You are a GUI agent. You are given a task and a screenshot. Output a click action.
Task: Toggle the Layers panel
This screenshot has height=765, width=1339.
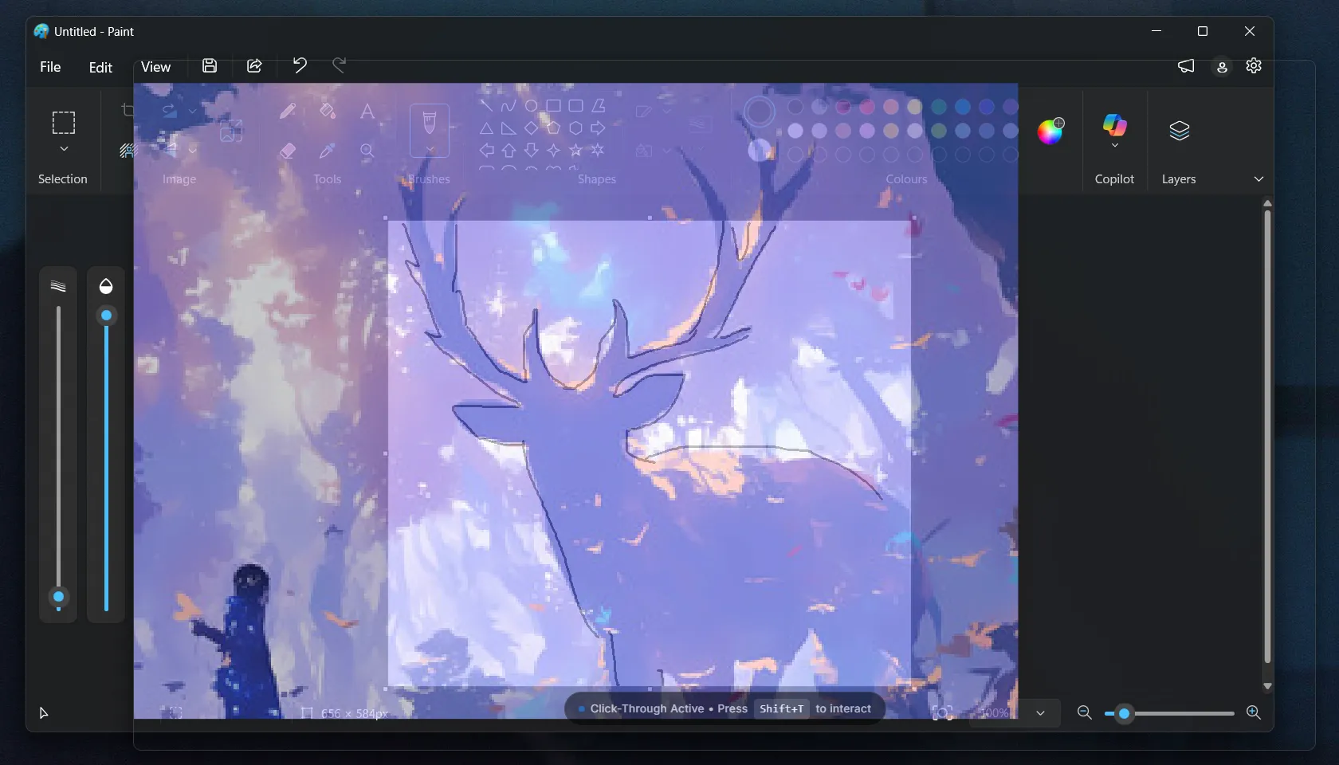click(x=1180, y=131)
